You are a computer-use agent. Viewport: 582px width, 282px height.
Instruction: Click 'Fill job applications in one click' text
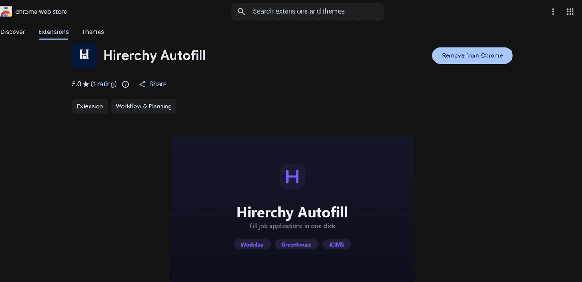[x=292, y=226]
